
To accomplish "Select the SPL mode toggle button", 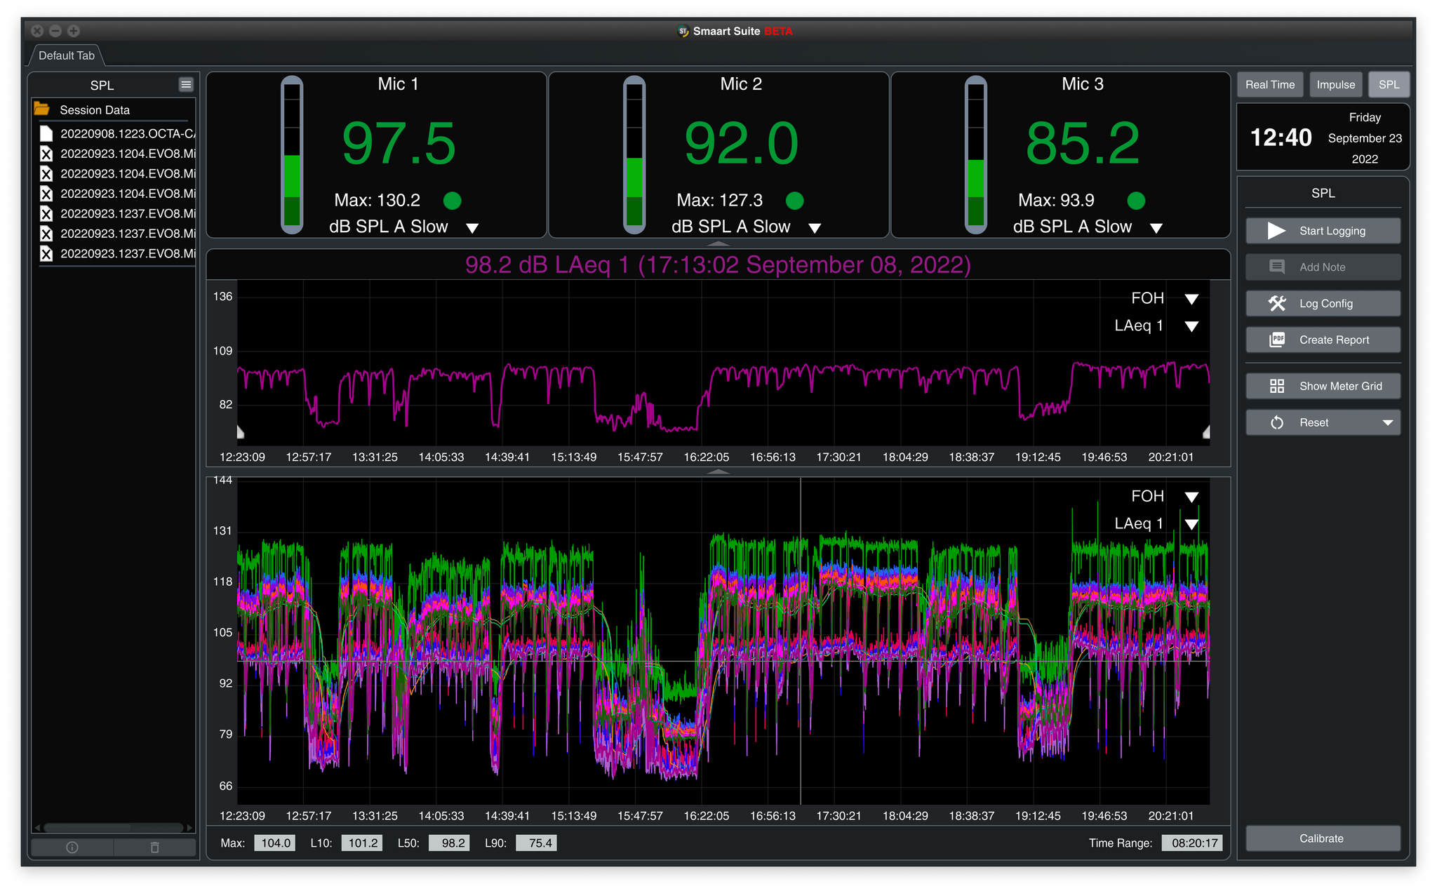I will coord(1389,84).
